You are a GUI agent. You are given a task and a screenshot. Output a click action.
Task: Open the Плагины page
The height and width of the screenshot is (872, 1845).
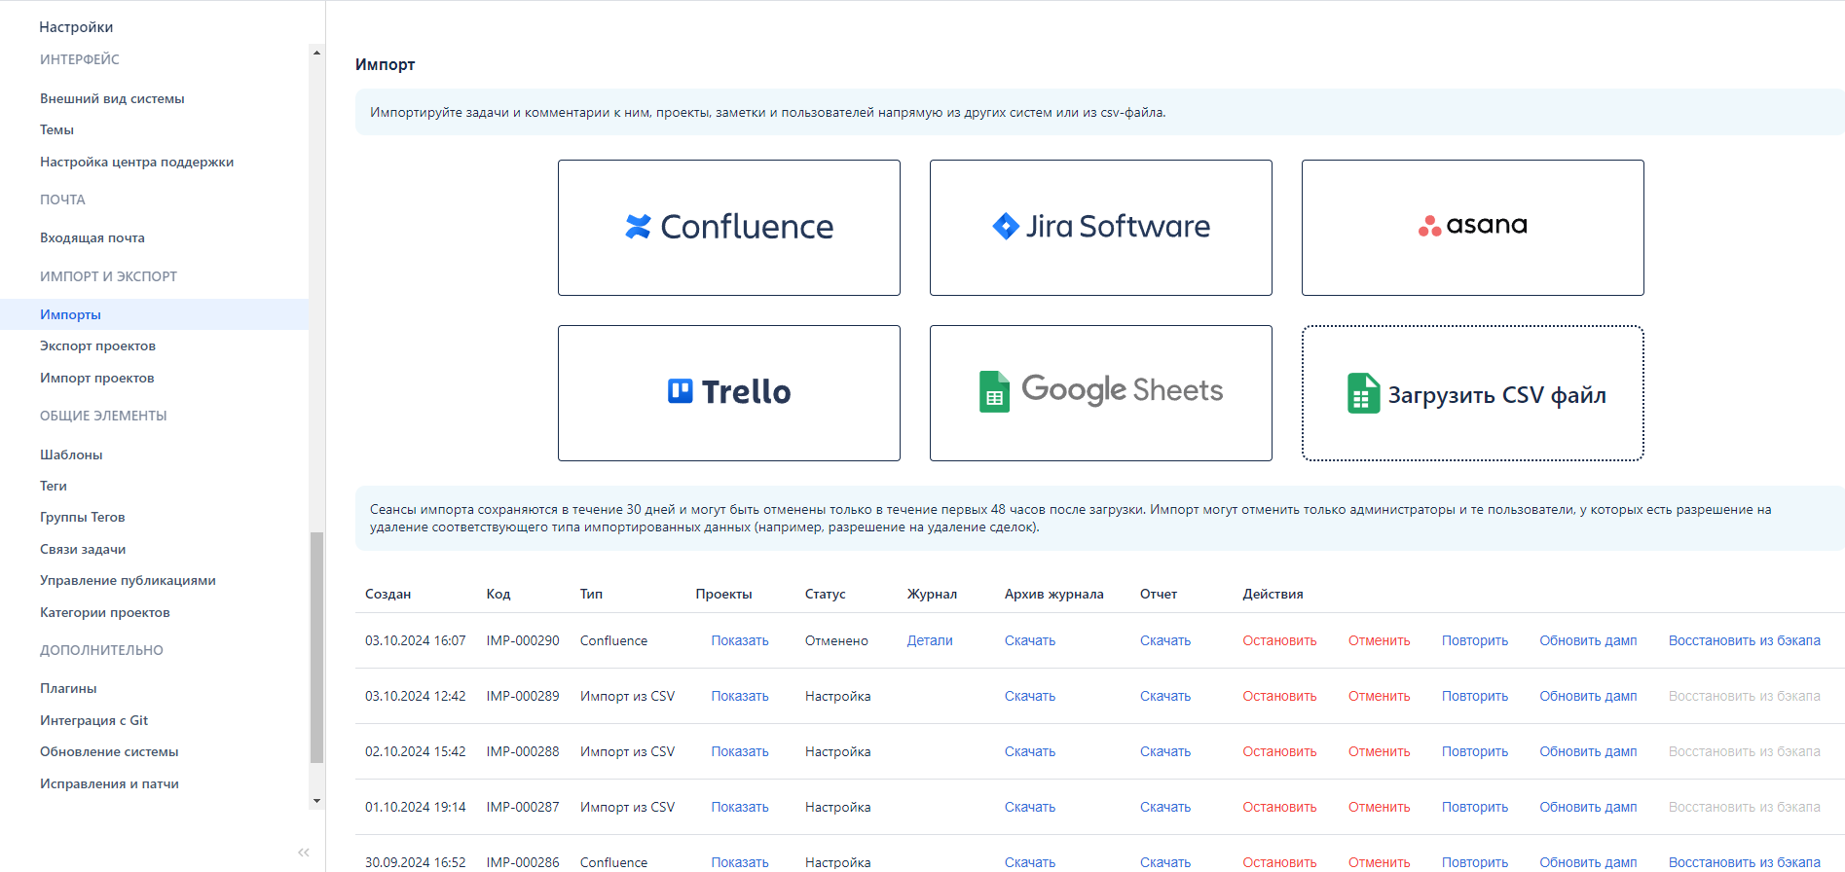(68, 688)
